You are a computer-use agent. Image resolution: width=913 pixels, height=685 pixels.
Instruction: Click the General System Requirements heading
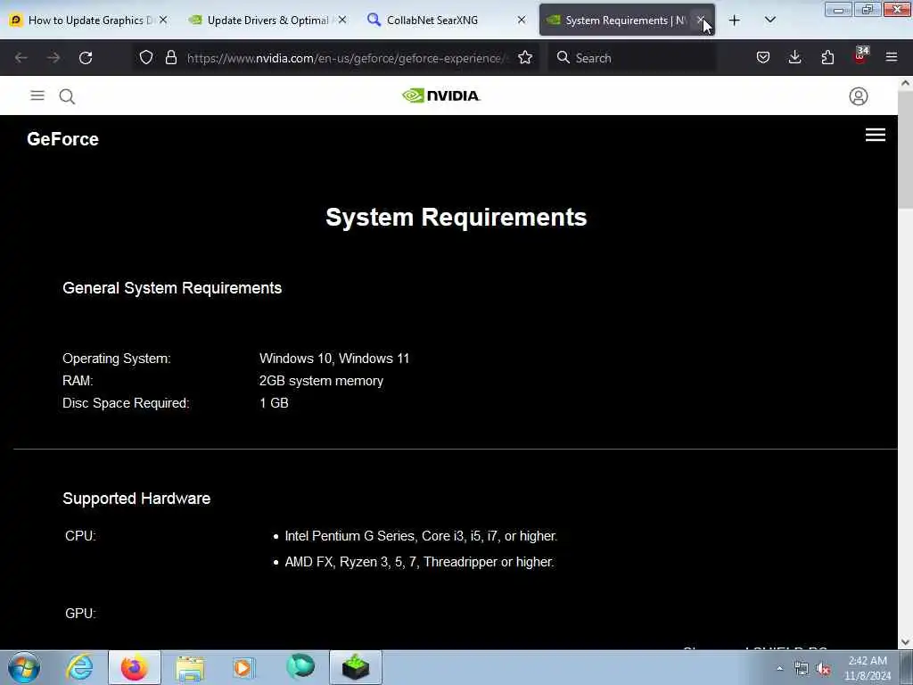[x=172, y=288]
